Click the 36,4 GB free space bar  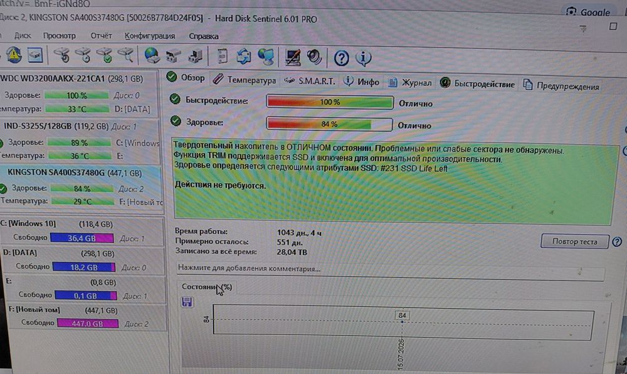point(82,238)
